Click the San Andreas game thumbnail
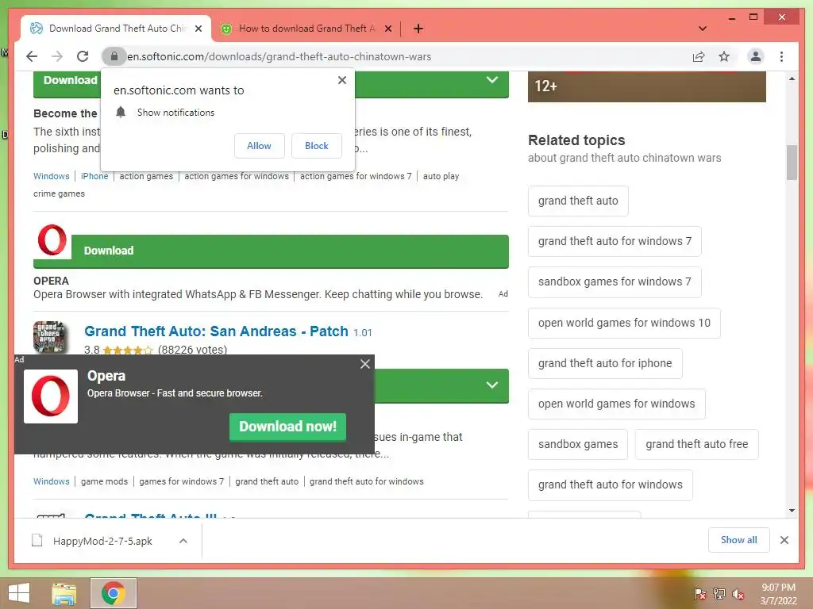 (x=50, y=337)
